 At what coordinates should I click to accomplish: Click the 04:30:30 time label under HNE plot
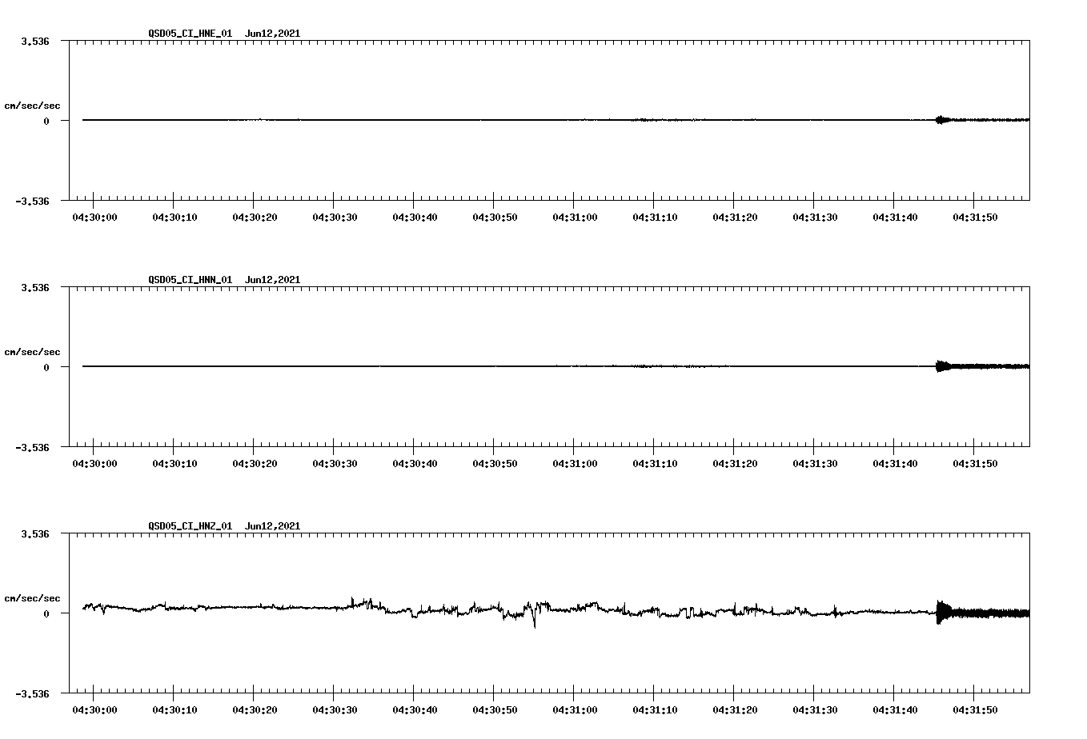335,218
